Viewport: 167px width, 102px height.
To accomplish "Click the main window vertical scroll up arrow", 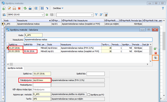I will point(164,21).
